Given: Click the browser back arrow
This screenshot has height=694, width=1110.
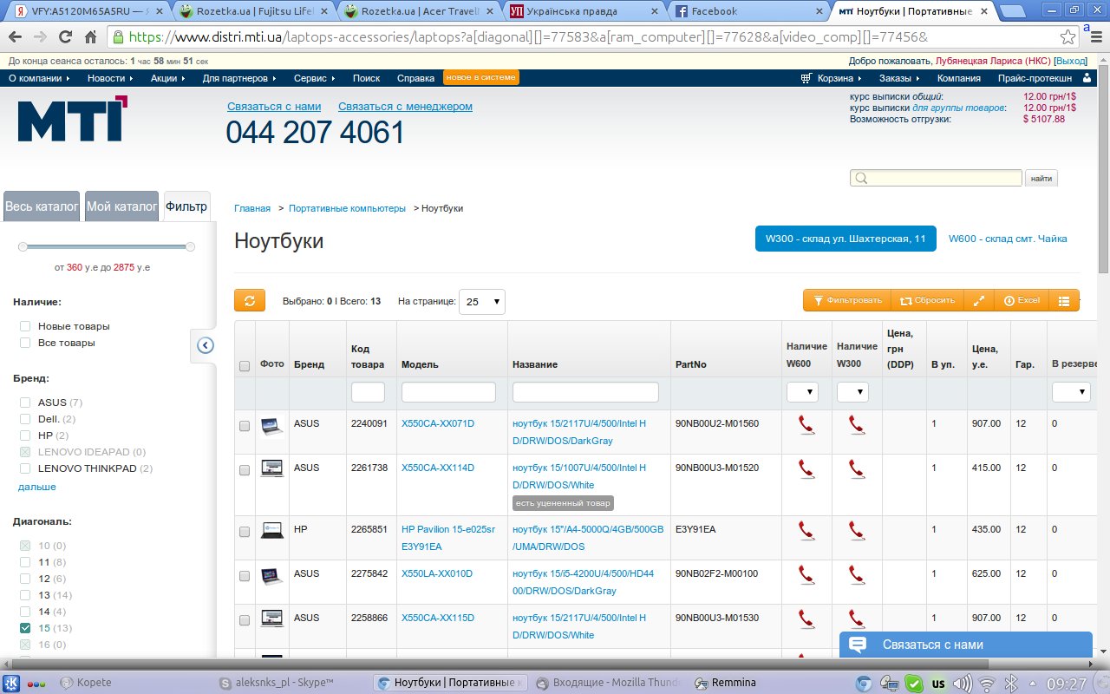Looking at the screenshot, I should 16,37.
